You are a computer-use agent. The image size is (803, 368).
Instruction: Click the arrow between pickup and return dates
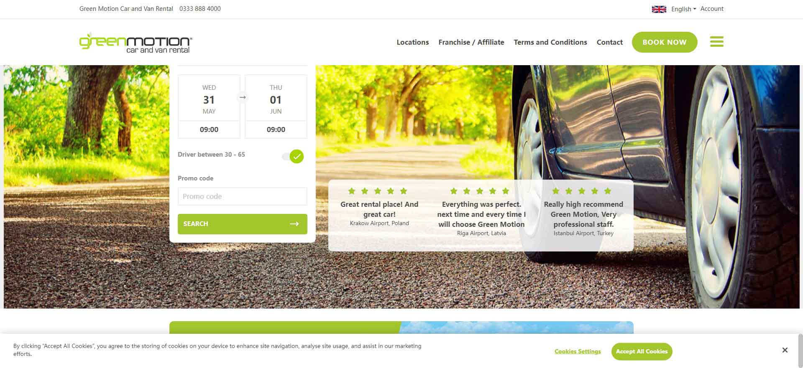click(x=243, y=97)
